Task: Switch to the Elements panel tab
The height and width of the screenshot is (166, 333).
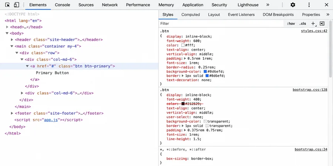Action: 38,5
